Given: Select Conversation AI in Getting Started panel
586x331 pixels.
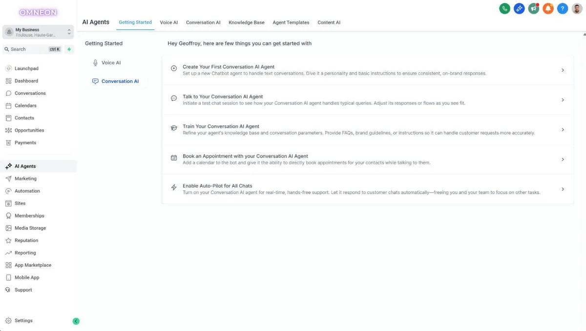Looking at the screenshot, I should [116, 81].
